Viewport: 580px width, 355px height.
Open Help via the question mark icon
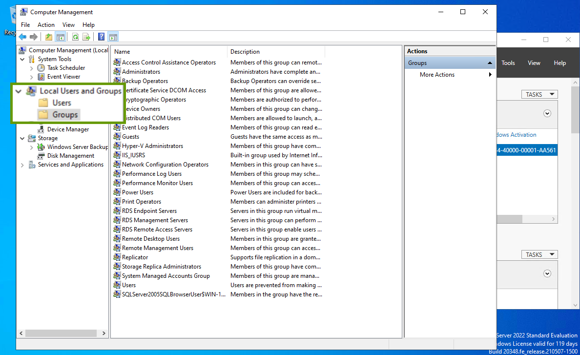coord(101,37)
